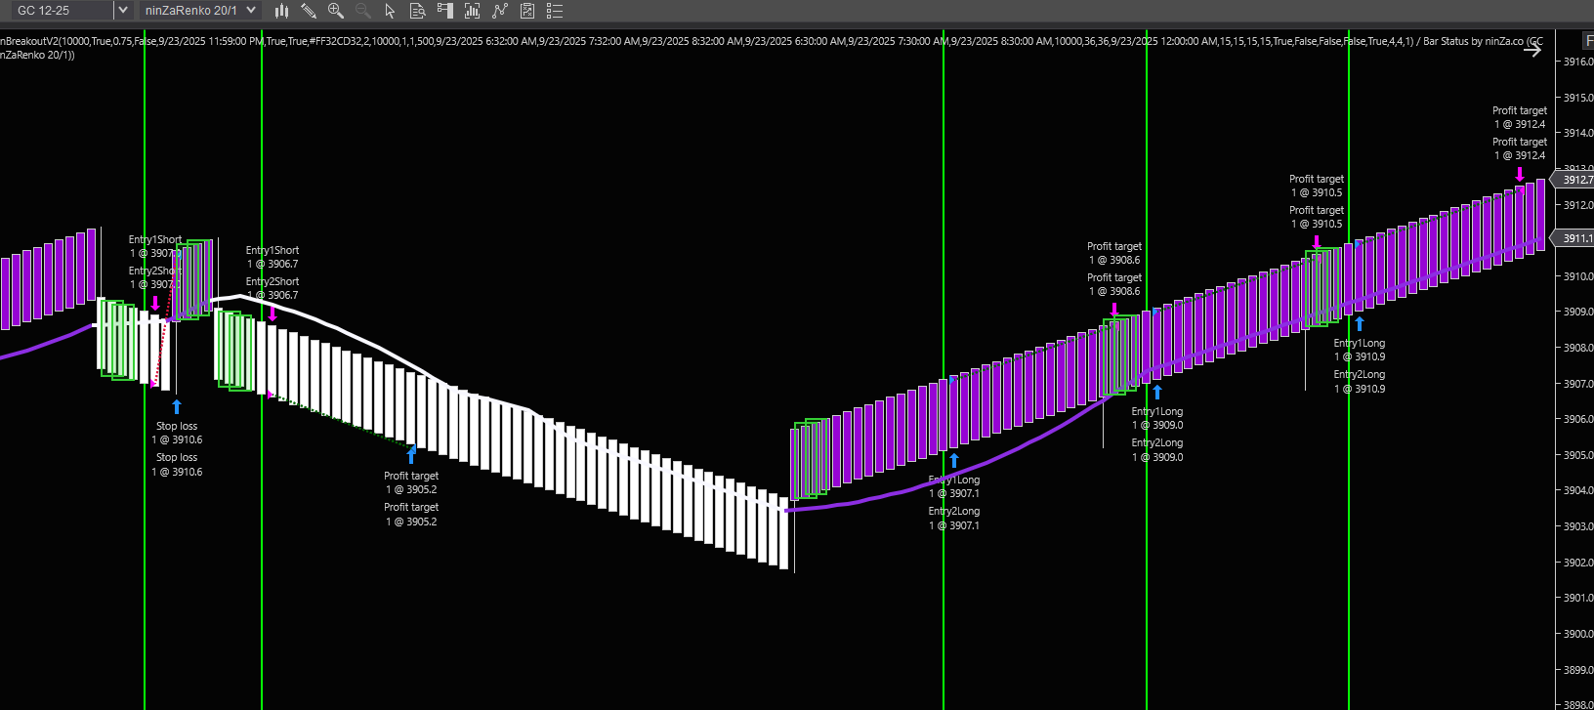Screen dimensions: 1594x710
Task: Open the chart style bars icon
Action: coord(281,11)
